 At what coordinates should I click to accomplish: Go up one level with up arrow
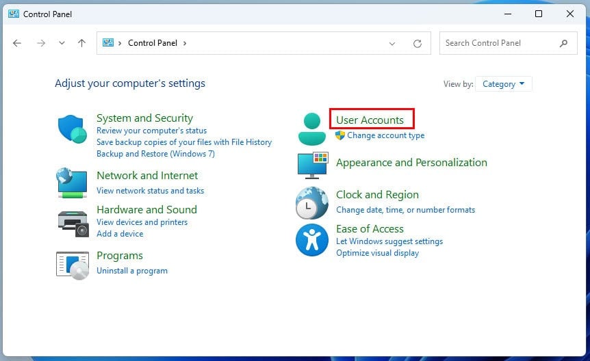(x=81, y=43)
